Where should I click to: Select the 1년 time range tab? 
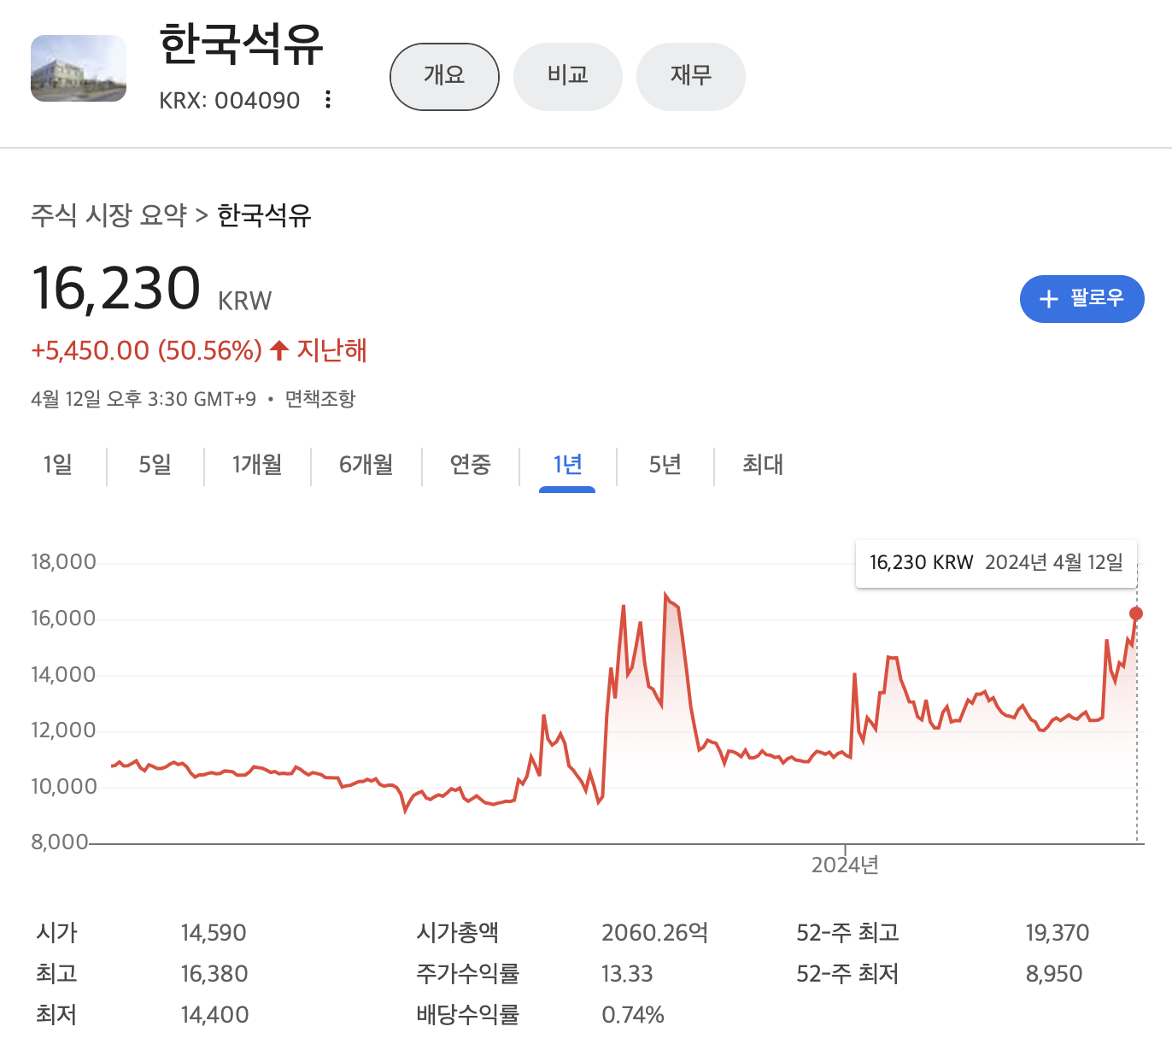coord(567,465)
